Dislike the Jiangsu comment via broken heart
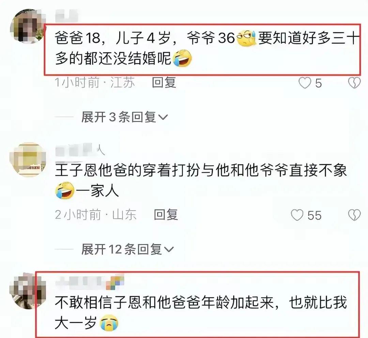The image size is (368, 338). point(354,83)
